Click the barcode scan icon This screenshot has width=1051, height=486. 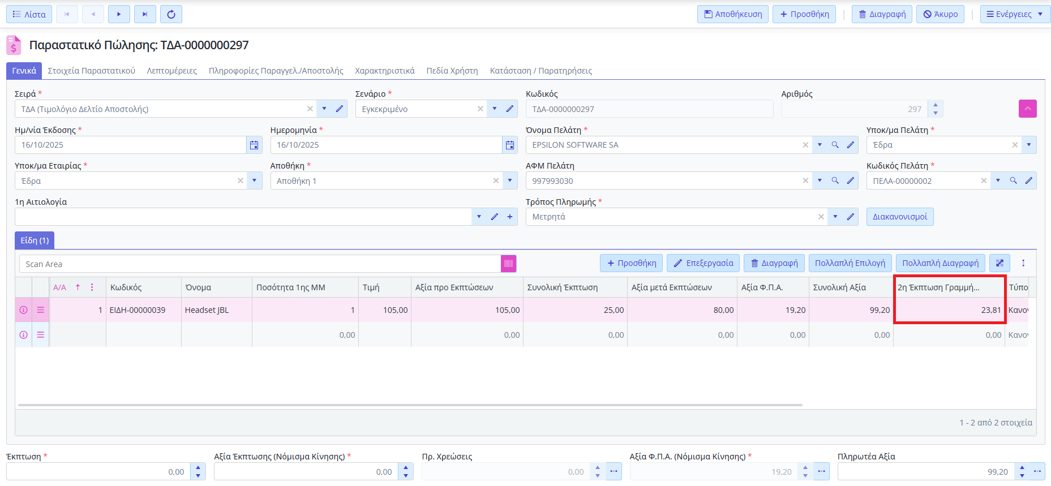tap(508, 264)
